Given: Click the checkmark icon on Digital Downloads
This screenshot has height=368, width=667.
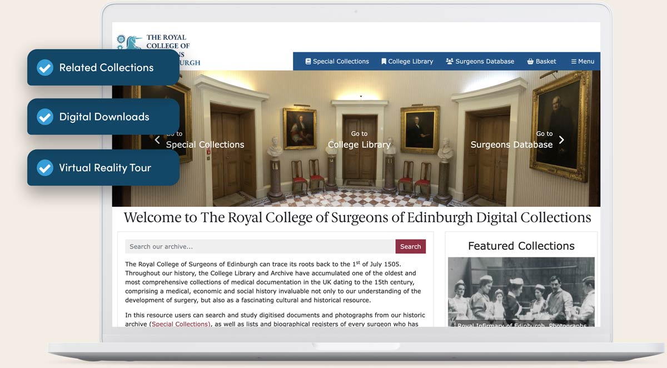Looking at the screenshot, I should [x=44, y=117].
